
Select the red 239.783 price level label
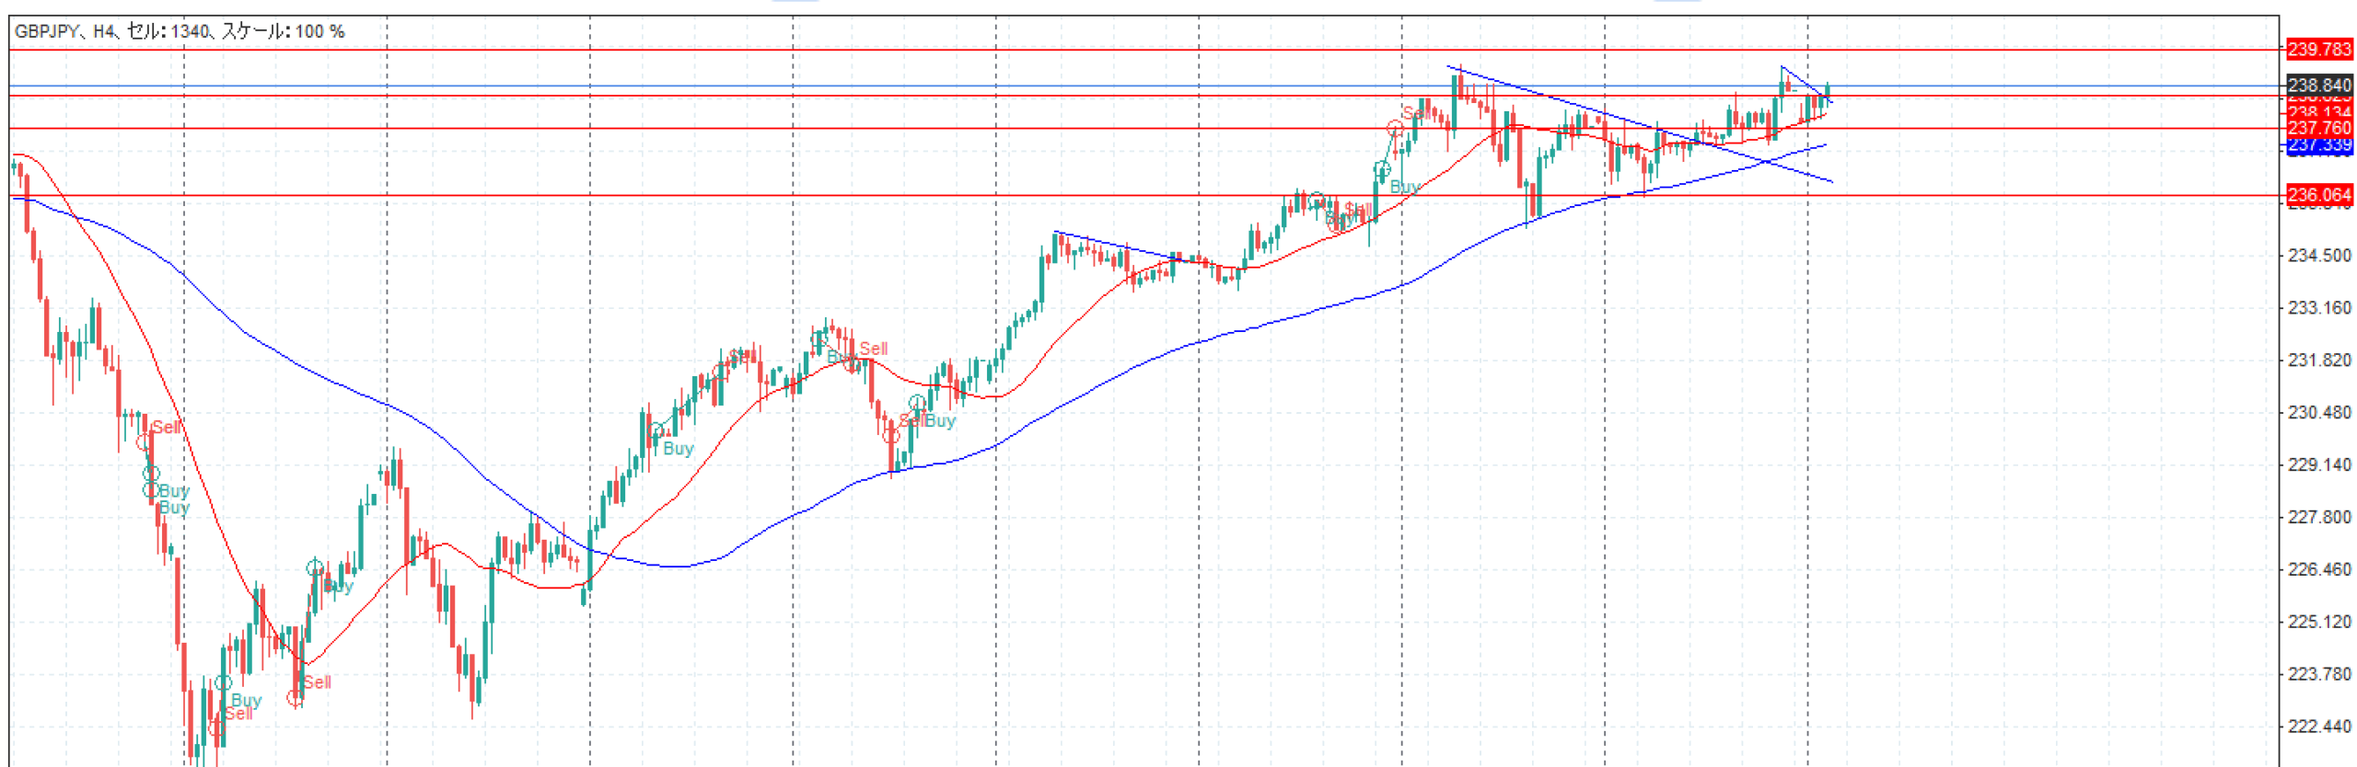coord(2318,50)
